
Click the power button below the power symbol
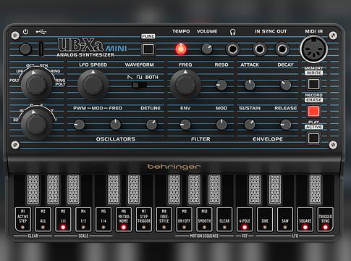[25, 49]
